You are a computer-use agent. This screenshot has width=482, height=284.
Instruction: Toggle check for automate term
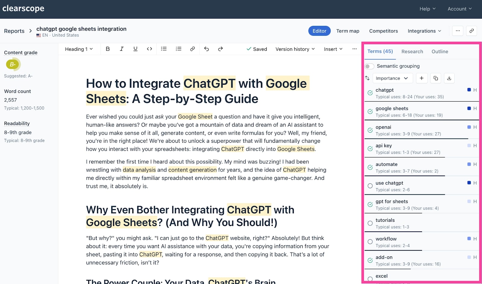pos(370,167)
